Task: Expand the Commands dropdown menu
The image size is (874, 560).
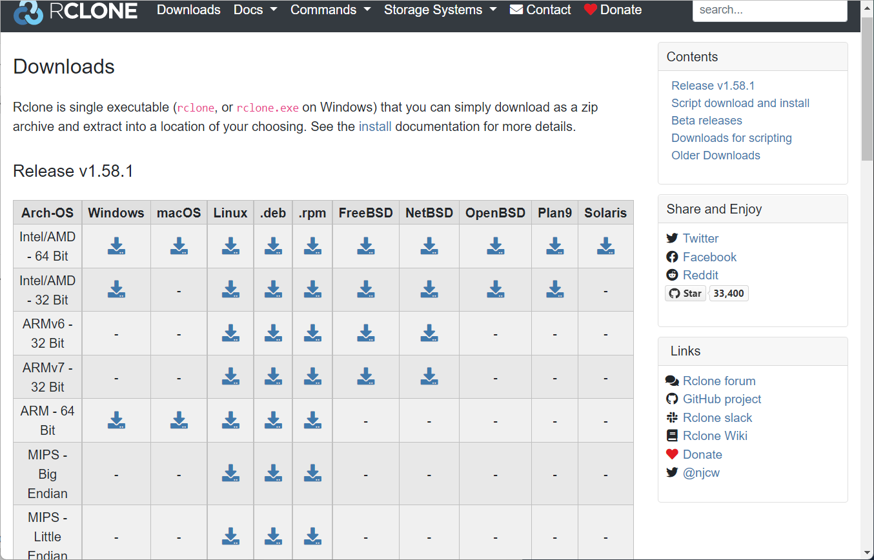Action: point(330,10)
